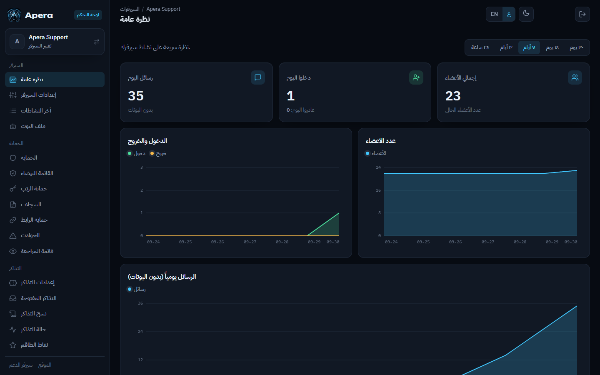The width and height of the screenshot is (600, 375).
Task: Open حماية الرتب key icon
Action: coord(13,189)
